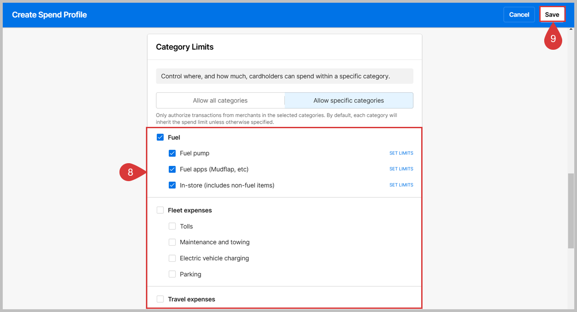The image size is (577, 312).
Task: Enable Maintenance and towing checkbox
Action: point(172,242)
